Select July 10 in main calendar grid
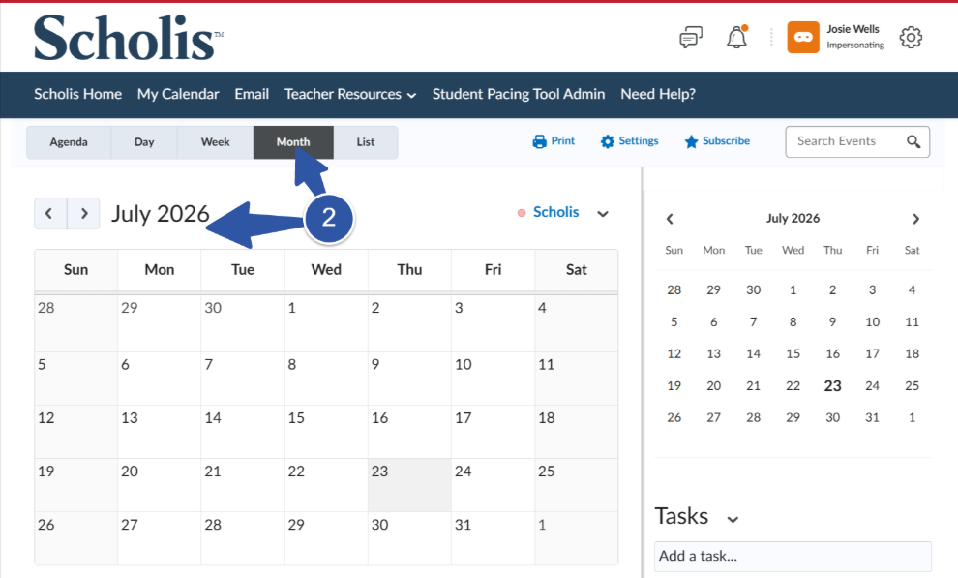Viewport: 958px width, 578px height. tap(494, 379)
